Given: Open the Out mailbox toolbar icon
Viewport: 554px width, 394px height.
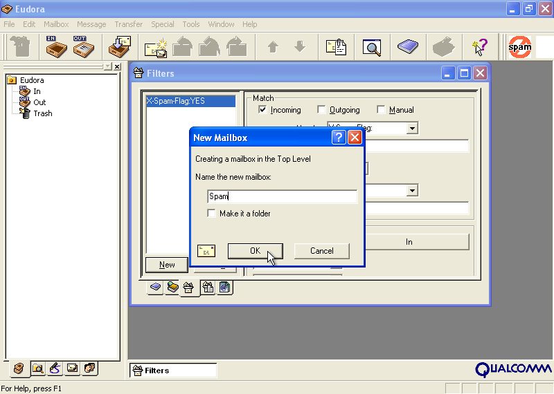Looking at the screenshot, I should (x=84, y=46).
